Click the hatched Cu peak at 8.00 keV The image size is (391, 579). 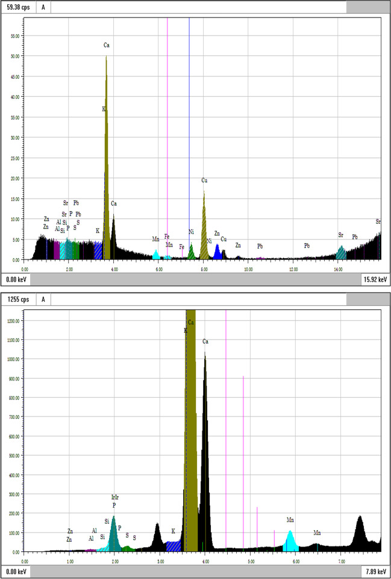204,233
